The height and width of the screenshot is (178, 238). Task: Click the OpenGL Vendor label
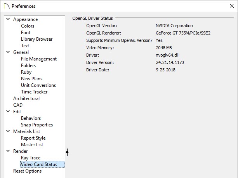(102, 26)
